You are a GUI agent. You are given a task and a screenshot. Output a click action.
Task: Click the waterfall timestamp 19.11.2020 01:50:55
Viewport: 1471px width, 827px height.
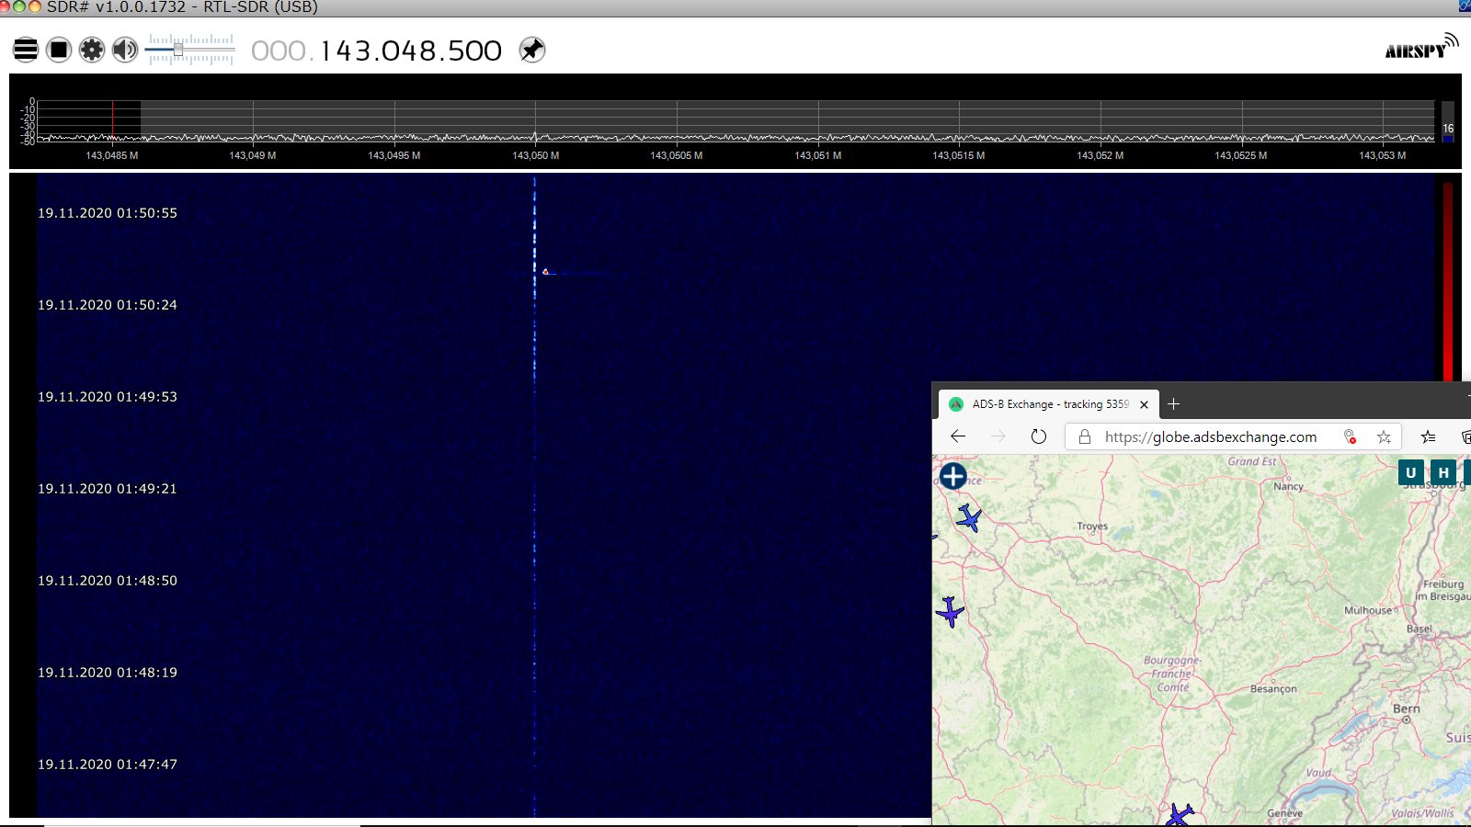click(108, 213)
